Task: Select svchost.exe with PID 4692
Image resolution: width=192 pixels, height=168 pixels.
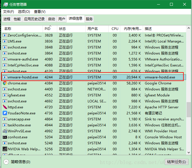Action: click(17, 101)
